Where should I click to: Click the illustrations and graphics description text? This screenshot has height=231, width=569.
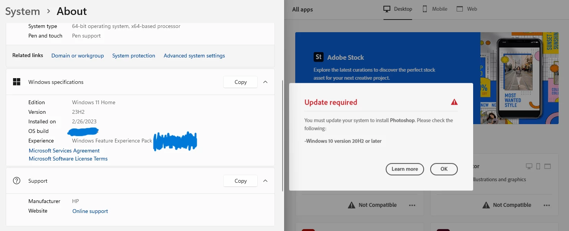click(500, 179)
